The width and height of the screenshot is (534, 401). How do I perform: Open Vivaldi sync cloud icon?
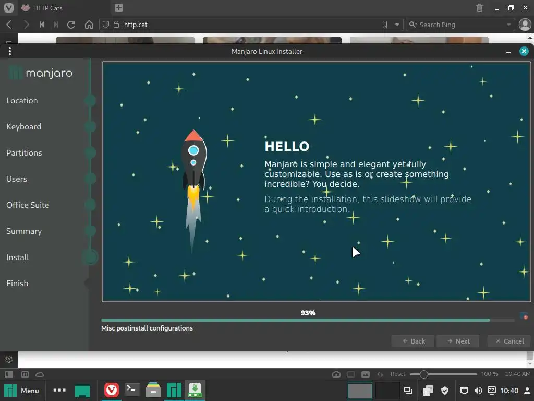(x=40, y=374)
